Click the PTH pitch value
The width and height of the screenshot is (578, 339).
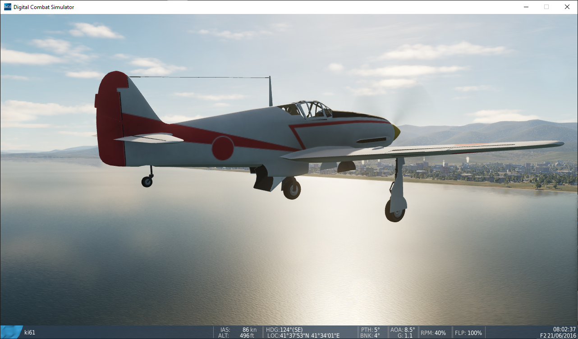(x=370, y=330)
